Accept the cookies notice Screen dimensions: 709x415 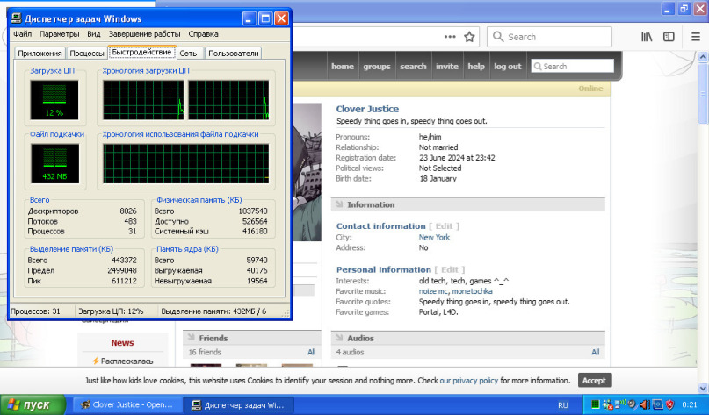coord(595,381)
